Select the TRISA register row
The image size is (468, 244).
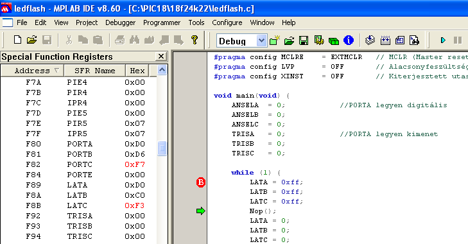tap(78, 216)
